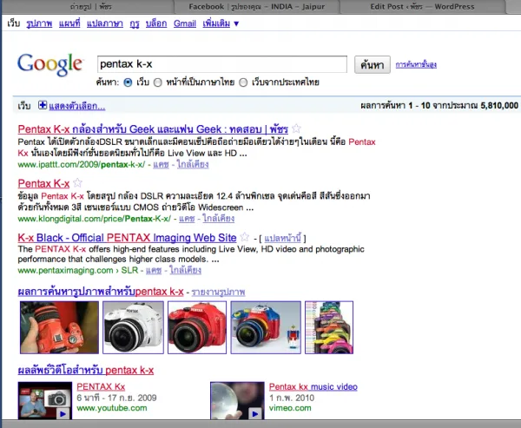Star the K-x Black Official PENTAX result
Screen dimensions: 521x428
pos(245,237)
